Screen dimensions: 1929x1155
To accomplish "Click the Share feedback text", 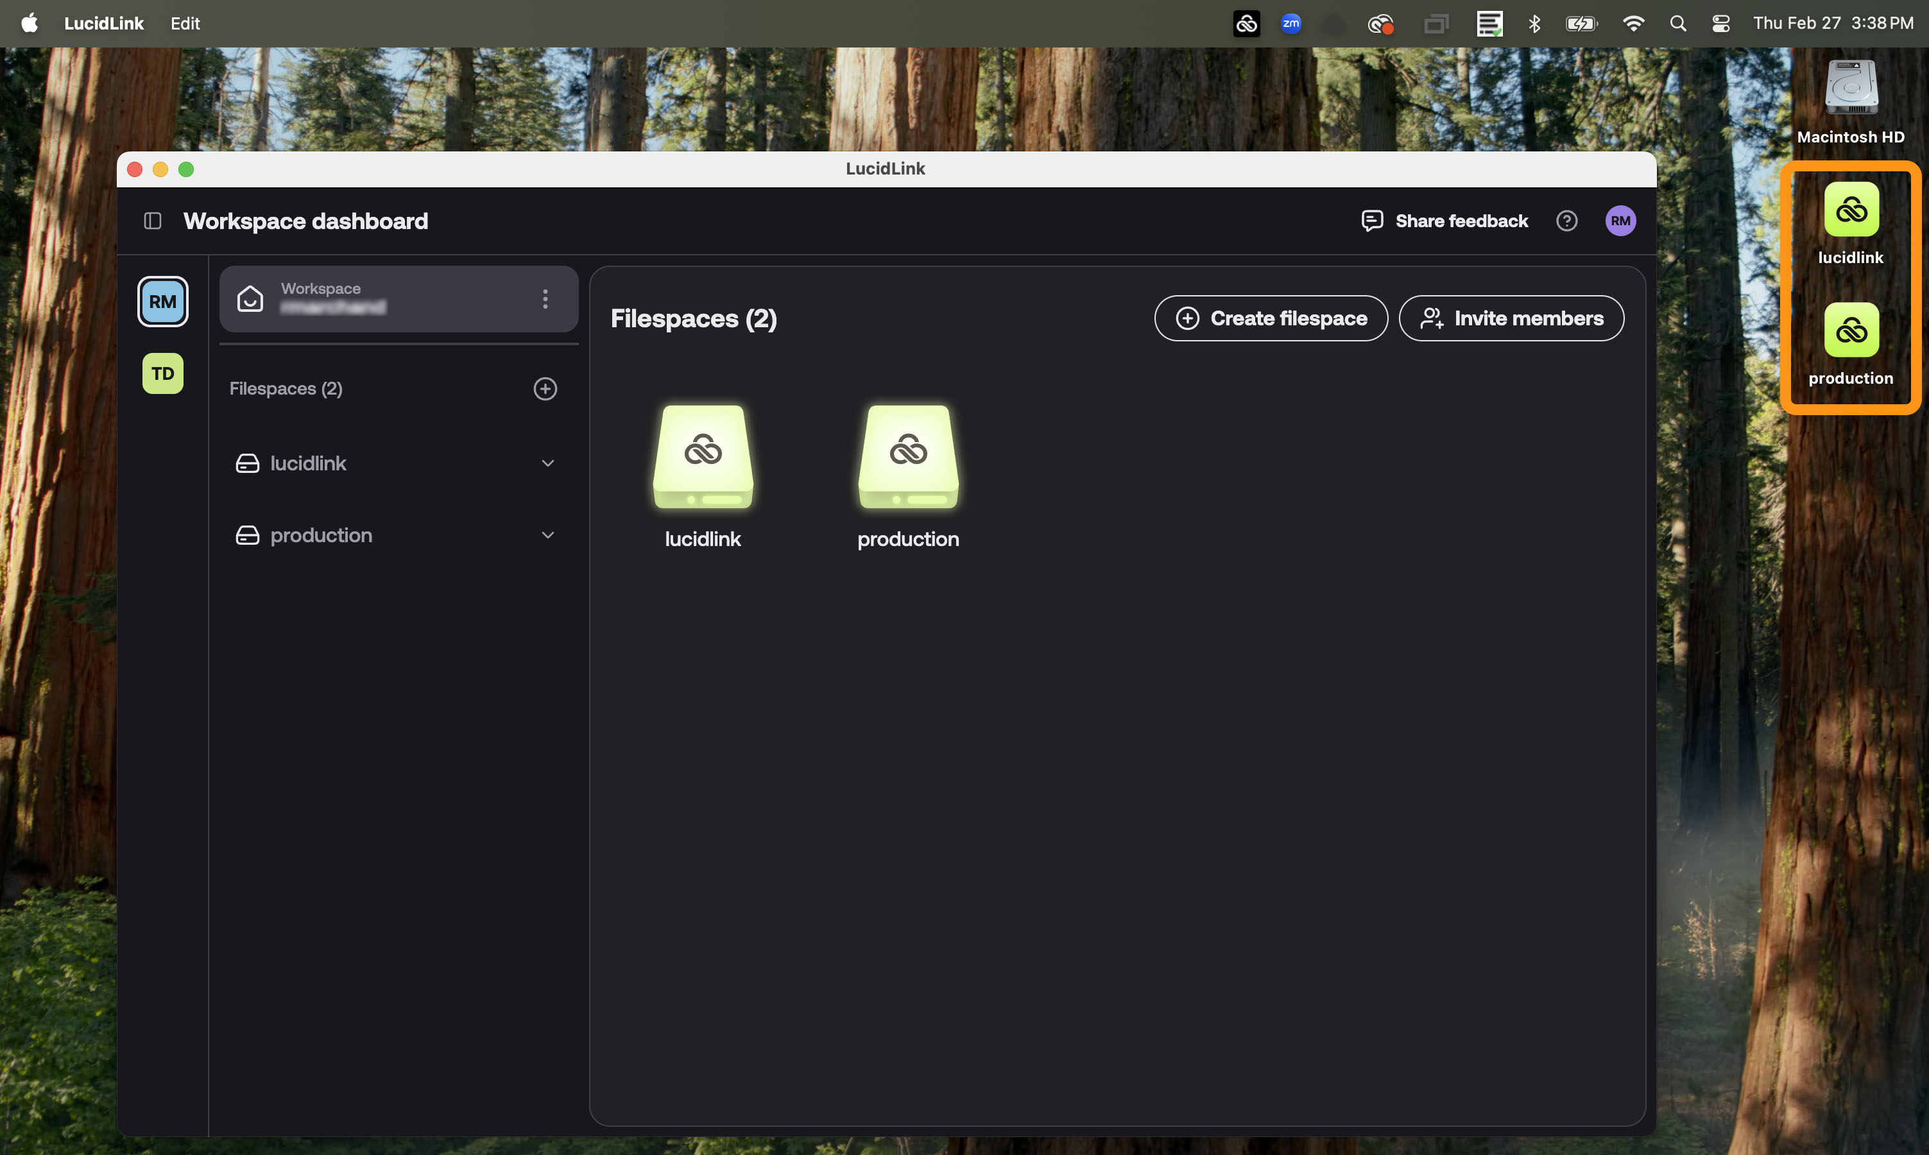I will [x=1461, y=221].
